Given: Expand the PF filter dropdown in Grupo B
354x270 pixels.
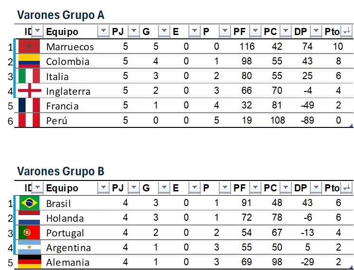Looking at the screenshot, I should tap(255, 189).
